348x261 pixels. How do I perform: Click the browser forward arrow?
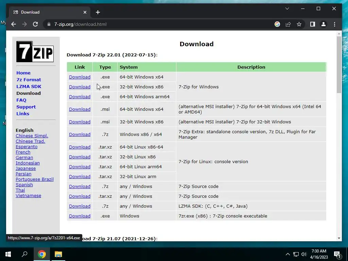[24, 24]
